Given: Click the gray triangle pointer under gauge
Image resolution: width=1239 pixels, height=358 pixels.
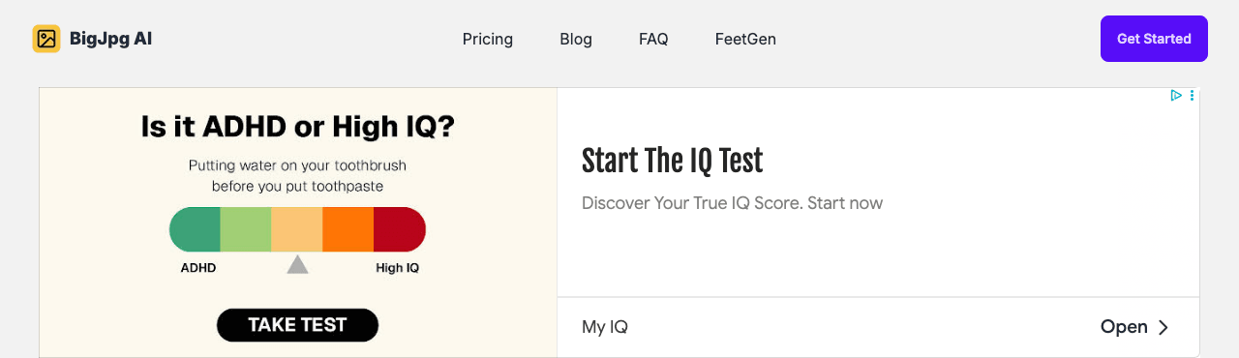Looking at the screenshot, I should click(x=297, y=264).
